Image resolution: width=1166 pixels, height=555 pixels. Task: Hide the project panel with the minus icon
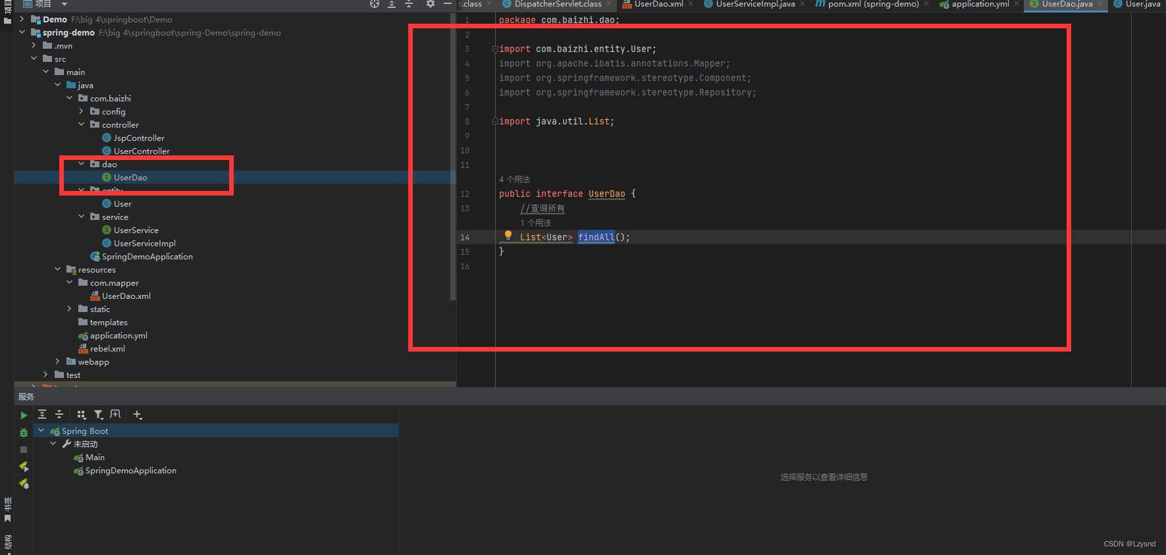point(447,4)
